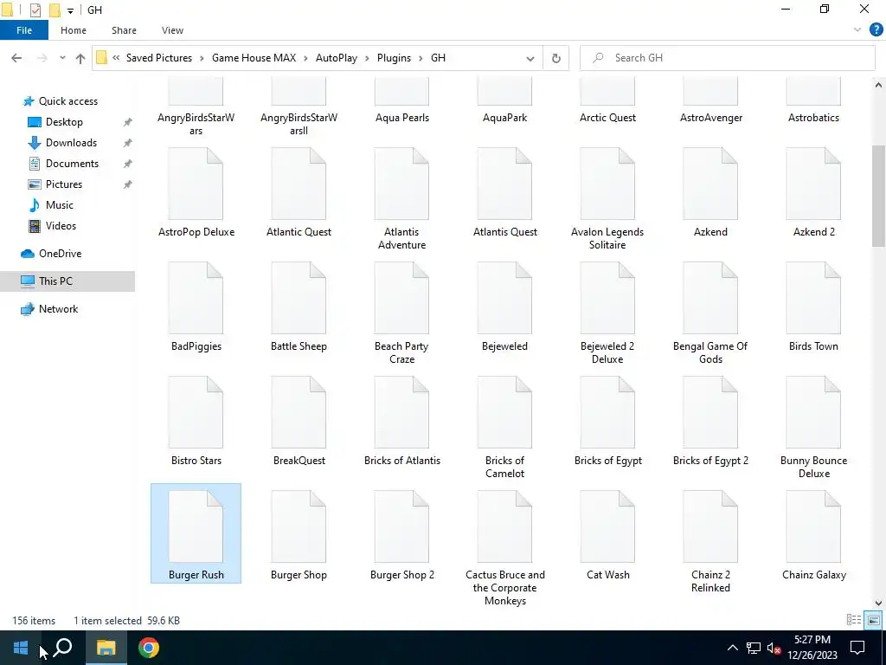Viewport: 886px width, 665px height.
Task: Select the AstroPop Deluxe file
Action: pos(196,192)
